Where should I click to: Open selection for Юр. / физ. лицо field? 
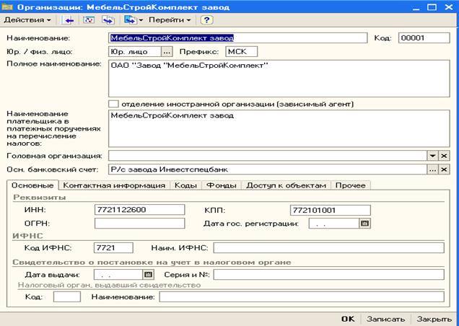tap(167, 52)
